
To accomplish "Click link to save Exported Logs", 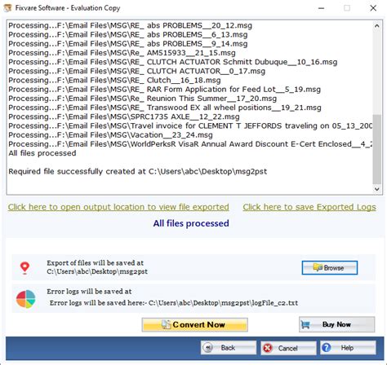I will (x=309, y=207).
